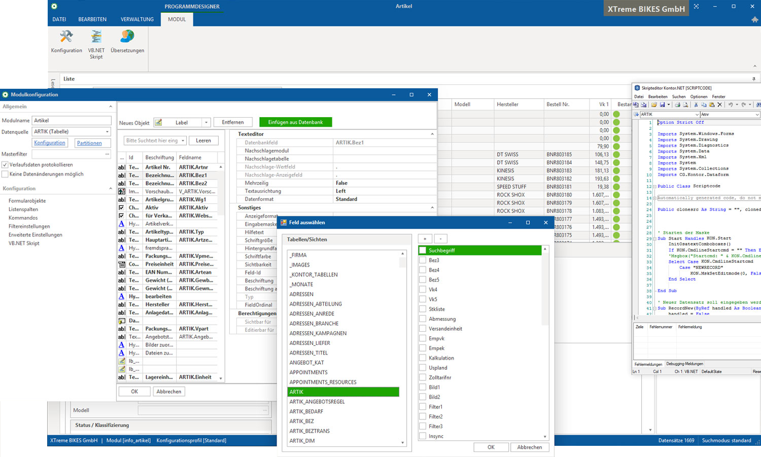Open the Konfiguration tool in the ribbon

(x=66, y=42)
